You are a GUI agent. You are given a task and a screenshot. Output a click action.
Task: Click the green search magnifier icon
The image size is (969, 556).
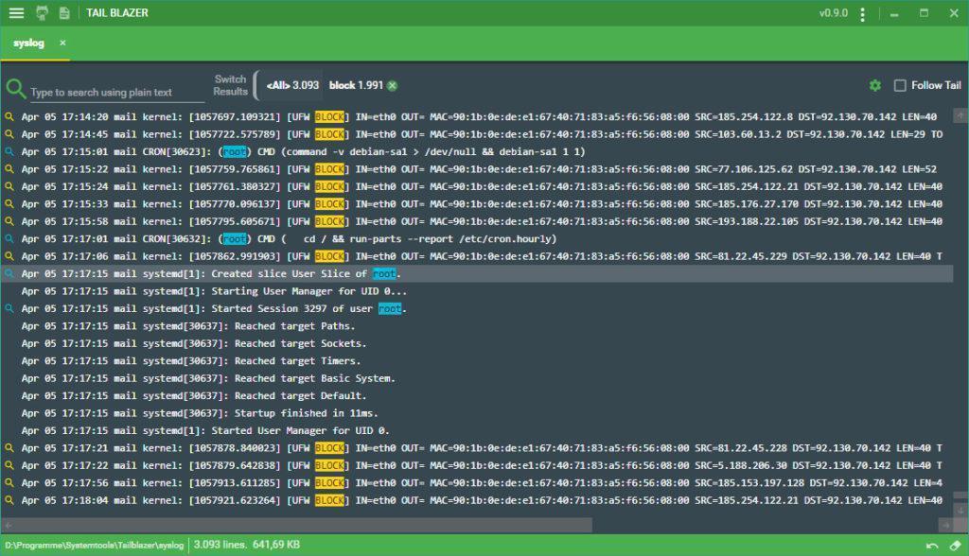click(15, 89)
